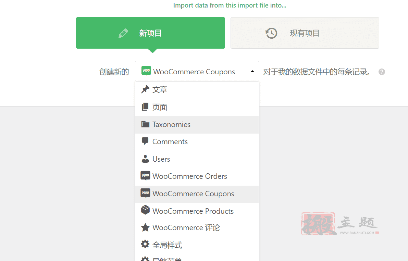Click the 'Import data from this import file into...' heading
Viewport: 408px width, 261px height.
pos(230,5)
